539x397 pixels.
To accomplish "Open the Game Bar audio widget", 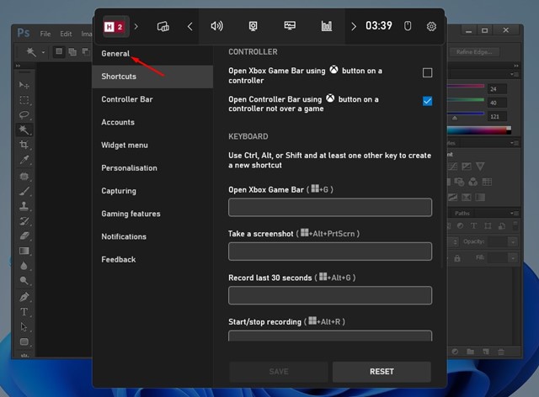I will pyautogui.click(x=217, y=26).
